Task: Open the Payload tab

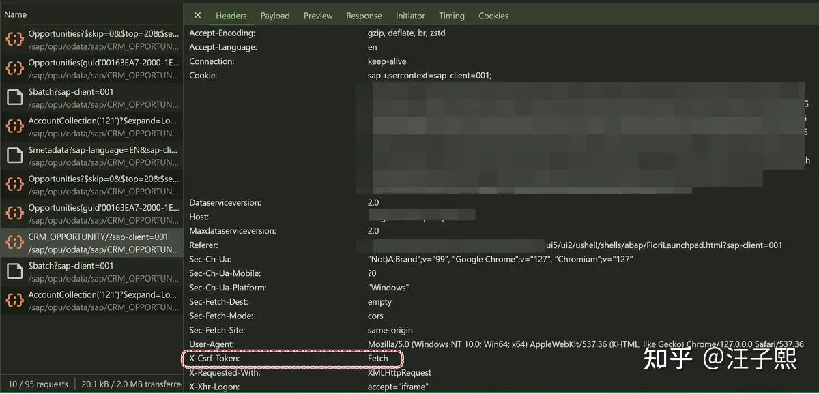Action: coord(275,16)
